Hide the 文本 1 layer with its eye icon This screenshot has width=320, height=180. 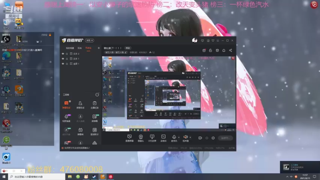pyautogui.click(x=63, y=58)
